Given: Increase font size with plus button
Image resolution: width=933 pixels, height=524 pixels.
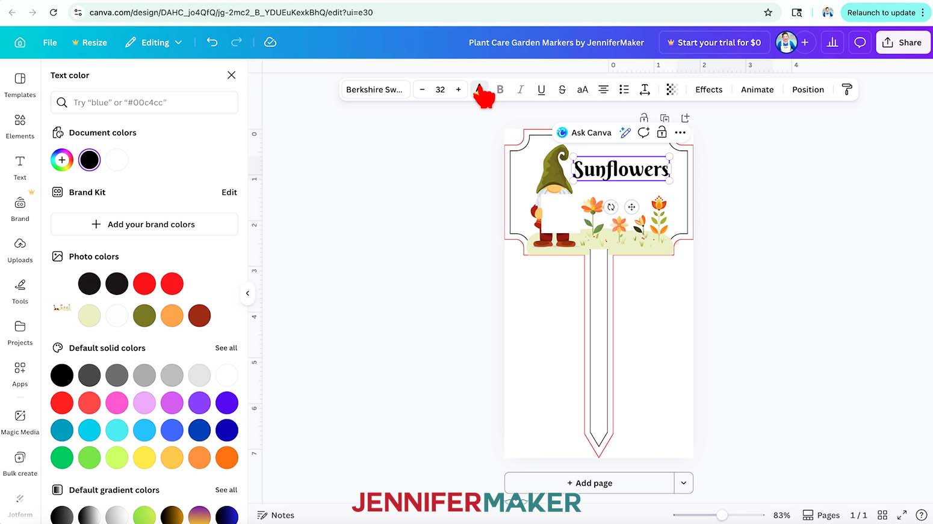Looking at the screenshot, I should point(459,90).
